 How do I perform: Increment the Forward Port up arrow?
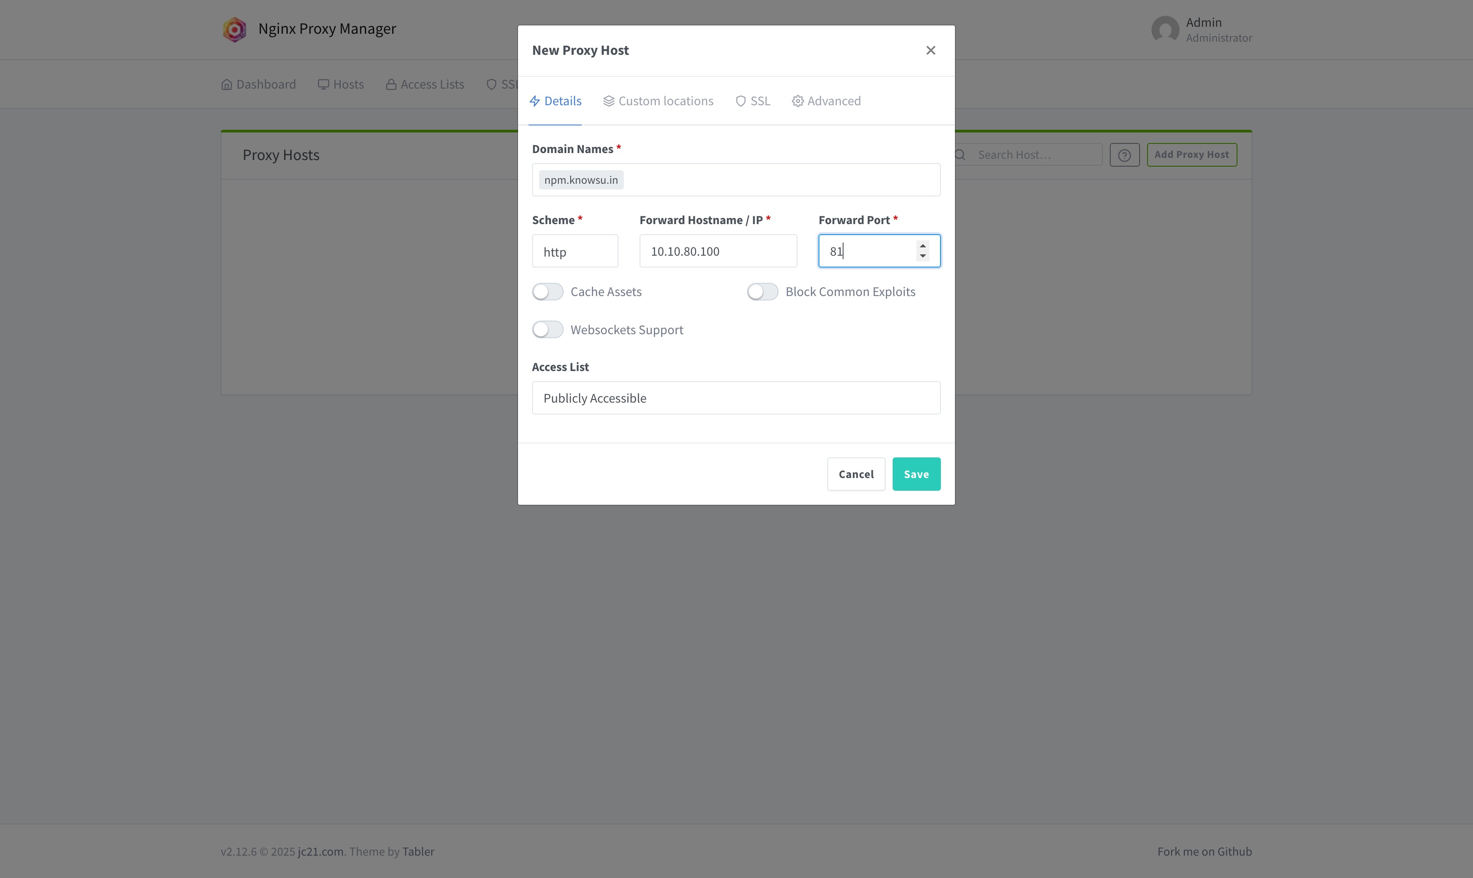coord(922,246)
